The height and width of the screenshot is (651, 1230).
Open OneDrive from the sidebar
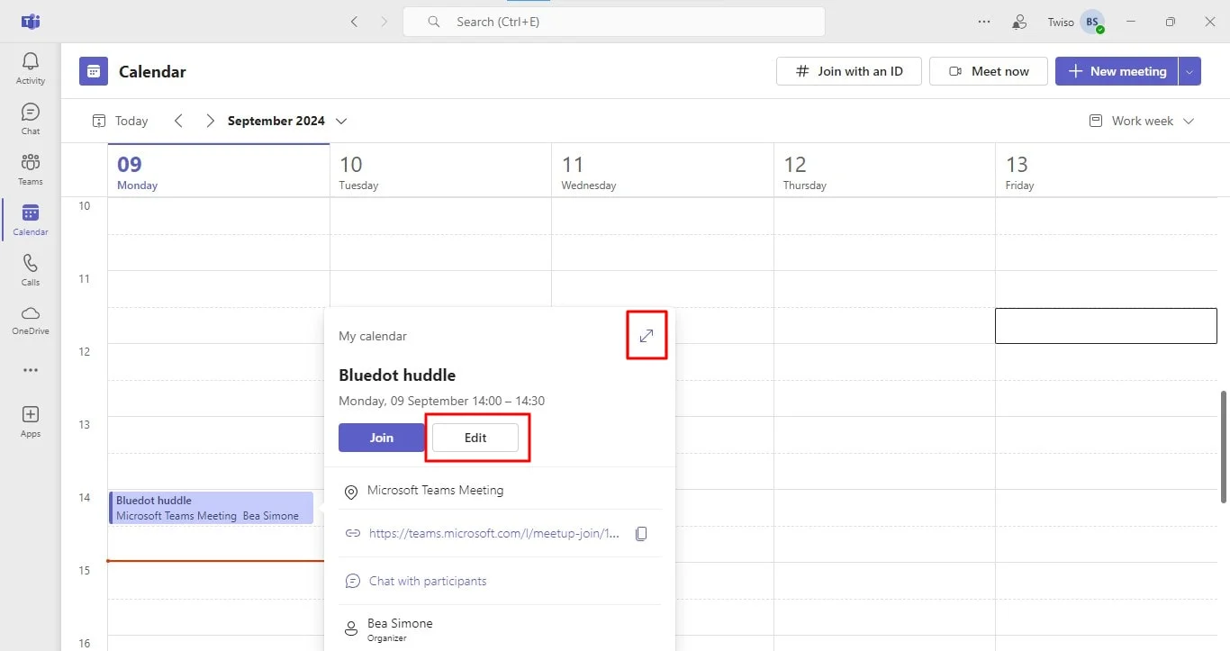pos(31,320)
